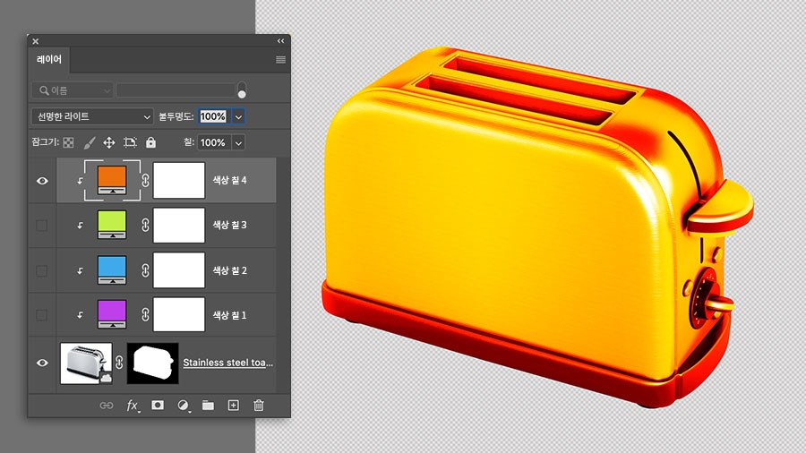Select layer name 색상 칠 3
806x453 pixels.
coord(230,225)
